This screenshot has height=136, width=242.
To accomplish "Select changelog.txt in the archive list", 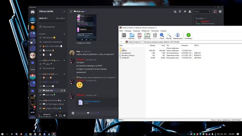I will click(160, 53).
